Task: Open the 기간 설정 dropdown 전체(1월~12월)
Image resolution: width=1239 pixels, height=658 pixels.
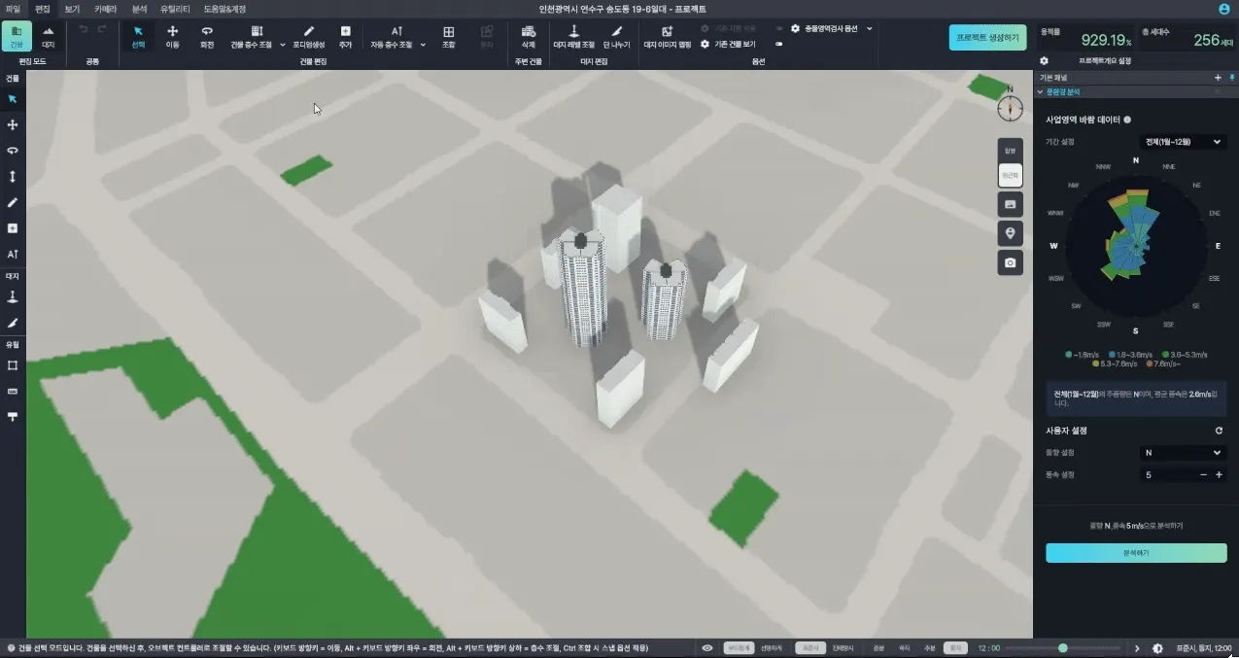Action: (1184, 142)
